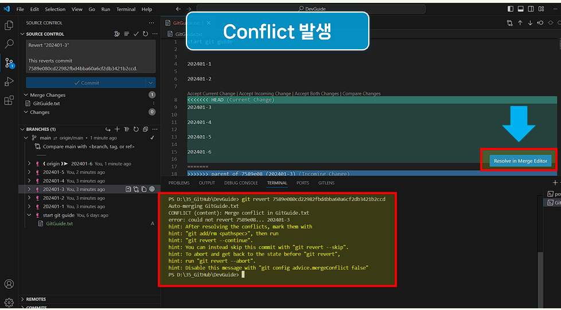The image size is (561, 310).
Task: Click the plus icon to create a branch
Action: [117, 129]
